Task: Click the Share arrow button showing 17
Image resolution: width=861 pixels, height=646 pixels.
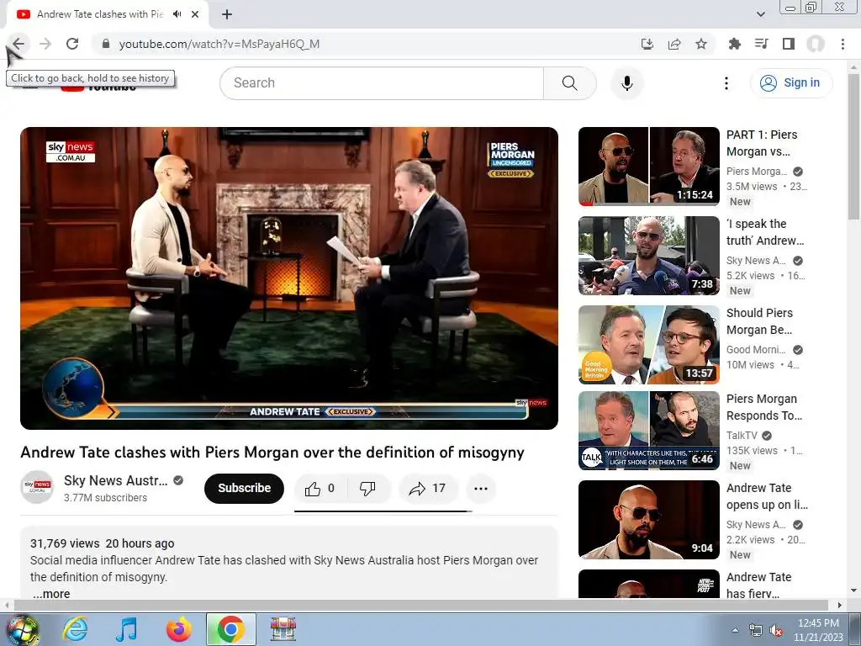Action: tap(428, 489)
